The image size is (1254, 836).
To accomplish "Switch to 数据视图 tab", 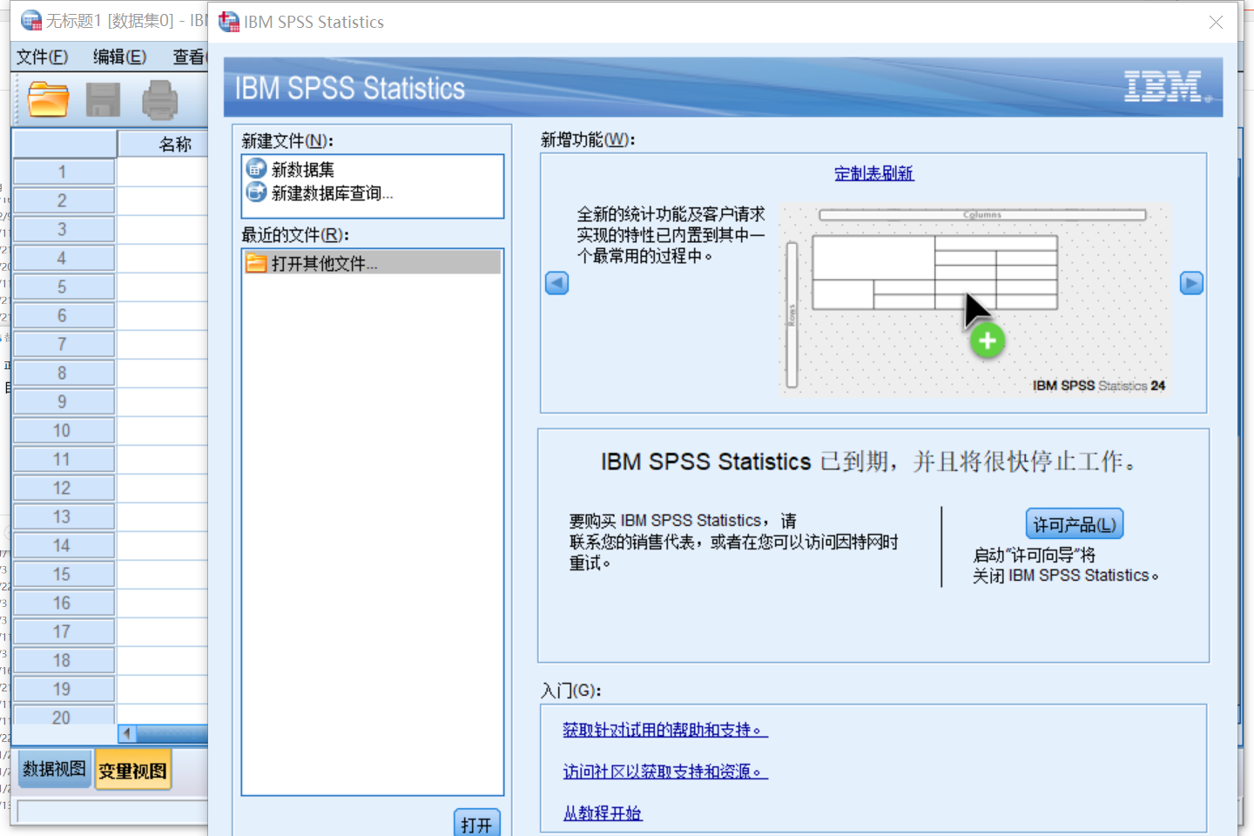I will tap(54, 769).
